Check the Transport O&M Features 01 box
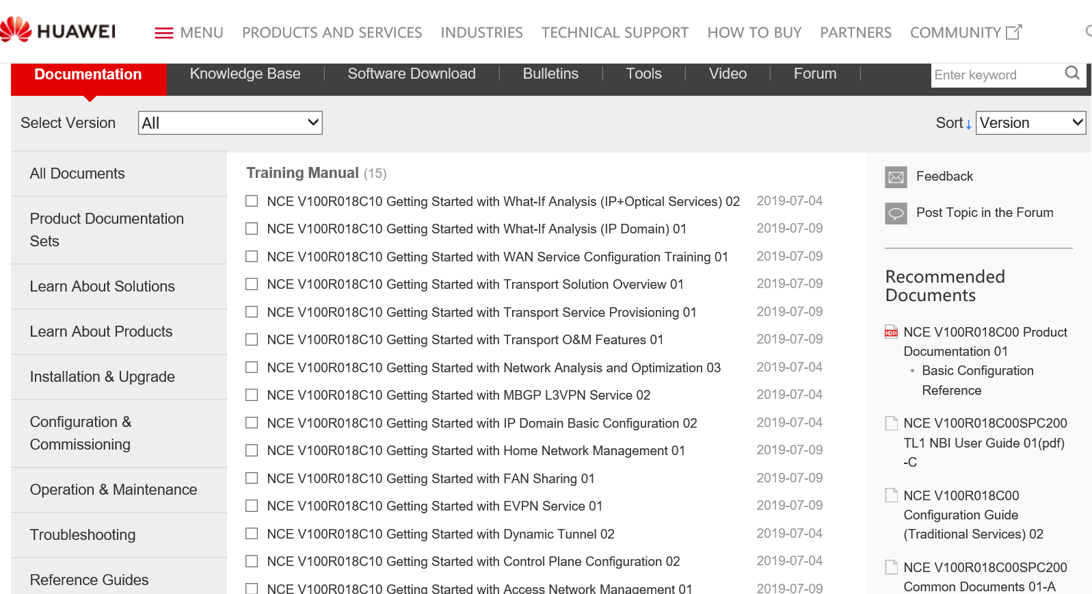 pyautogui.click(x=252, y=339)
